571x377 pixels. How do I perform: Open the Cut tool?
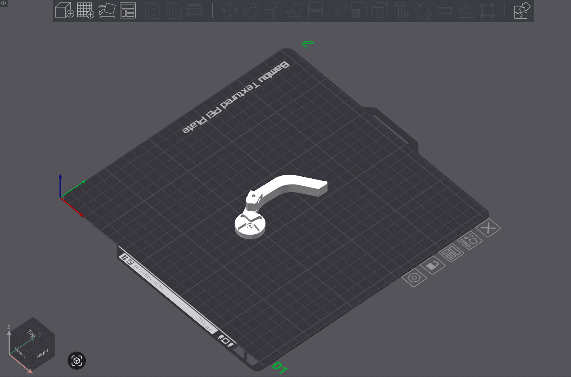[x=315, y=11]
